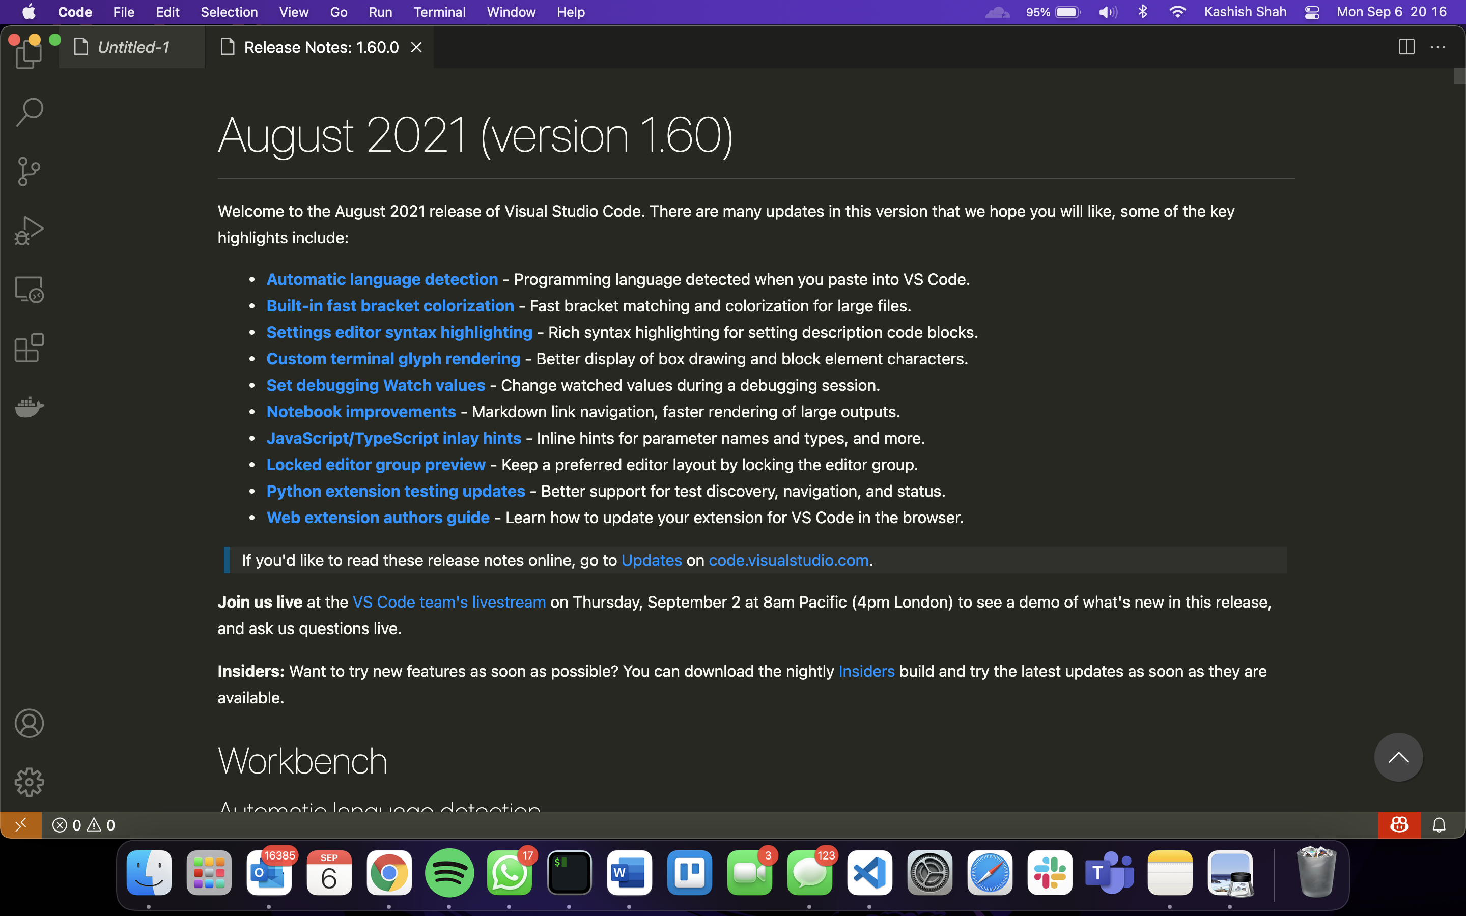Image resolution: width=1466 pixels, height=916 pixels.
Task: Follow JavaScript/TypeScript inlay hints link
Action: (x=394, y=438)
